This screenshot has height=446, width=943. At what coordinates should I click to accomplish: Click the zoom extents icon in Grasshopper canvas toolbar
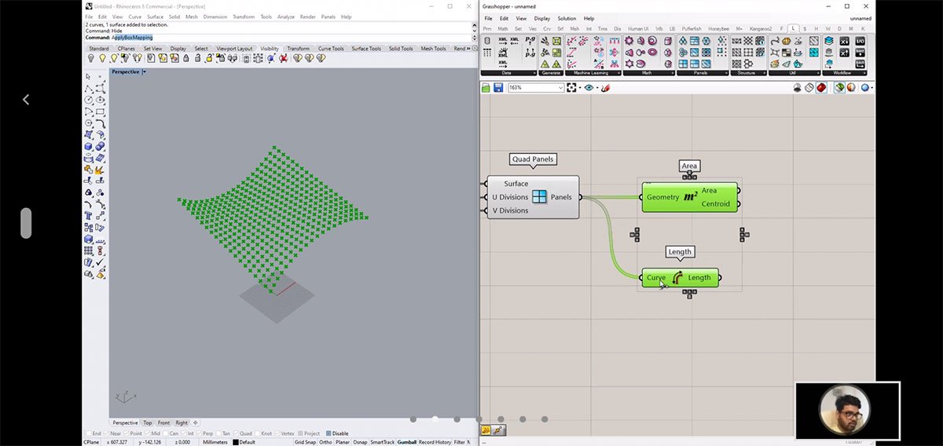[x=571, y=87]
